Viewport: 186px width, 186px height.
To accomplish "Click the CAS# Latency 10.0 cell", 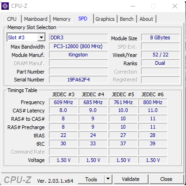I will pos(123,110).
